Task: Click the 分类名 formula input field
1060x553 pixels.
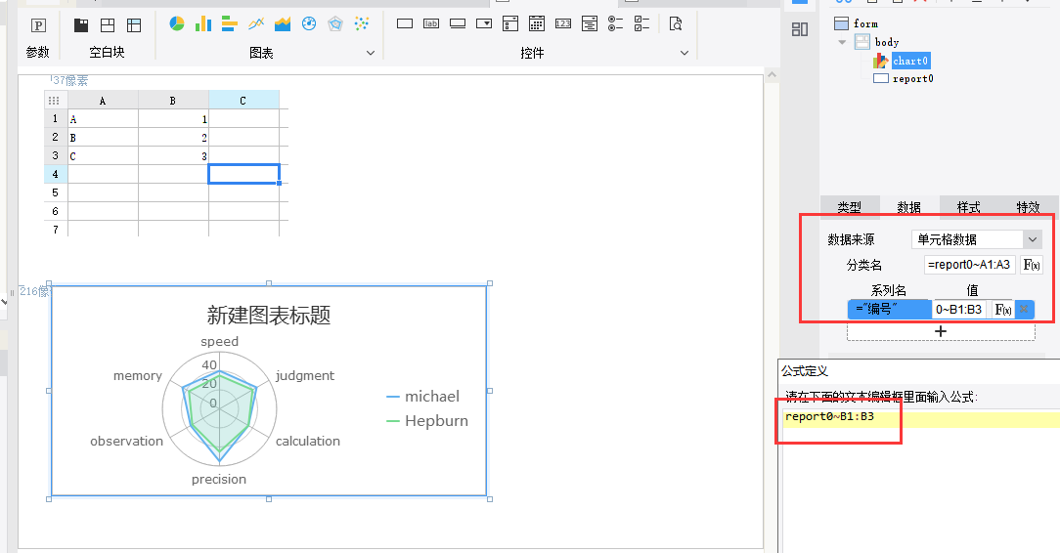Action: (969, 265)
